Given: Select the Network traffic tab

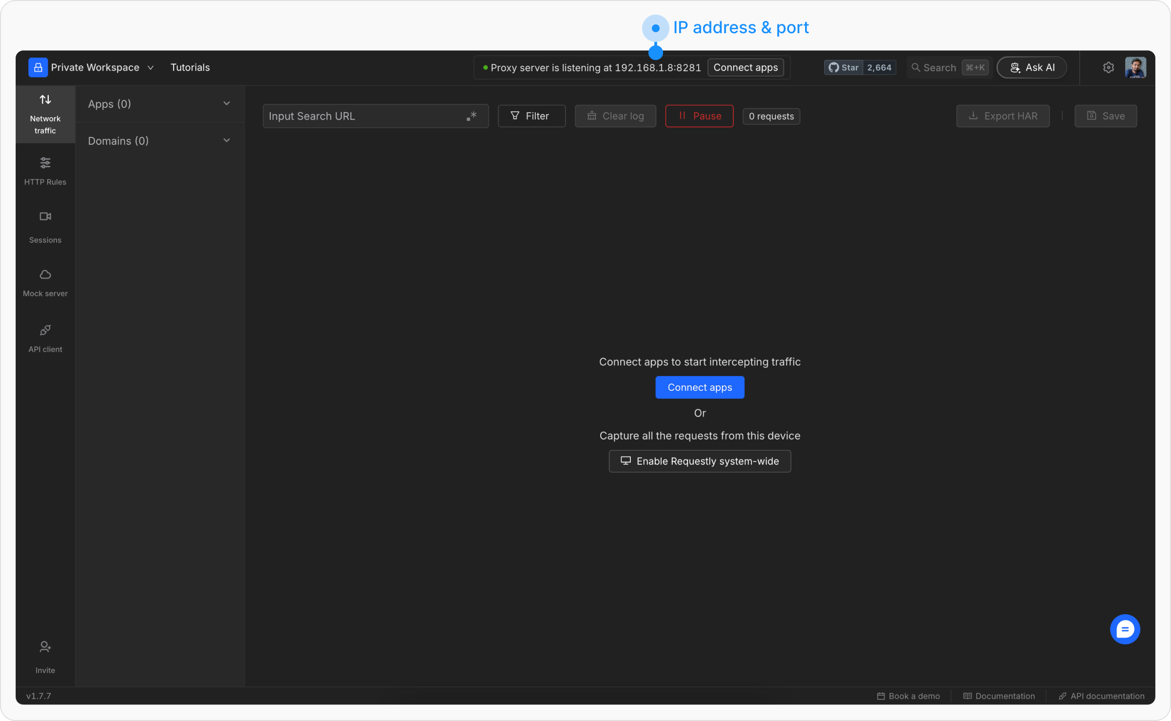Looking at the screenshot, I should (x=45, y=115).
